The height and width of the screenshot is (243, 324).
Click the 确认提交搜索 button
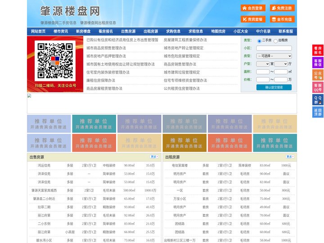point(274,87)
